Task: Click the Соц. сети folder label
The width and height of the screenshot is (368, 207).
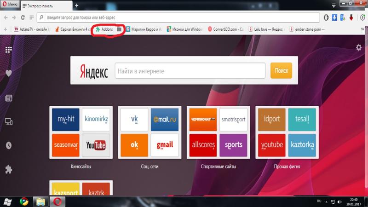Action: [x=150, y=167]
